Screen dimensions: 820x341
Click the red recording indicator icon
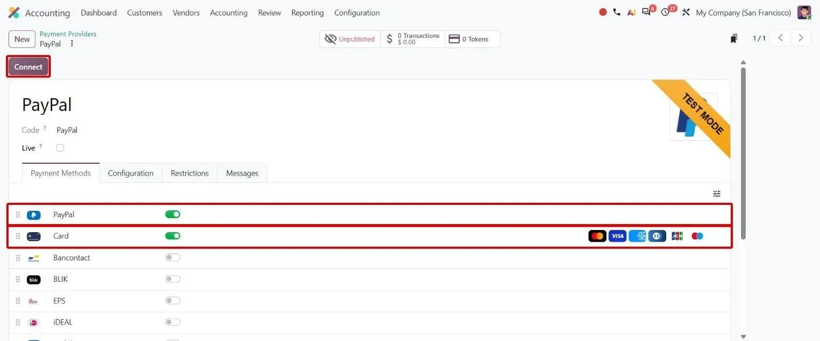(x=603, y=12)
